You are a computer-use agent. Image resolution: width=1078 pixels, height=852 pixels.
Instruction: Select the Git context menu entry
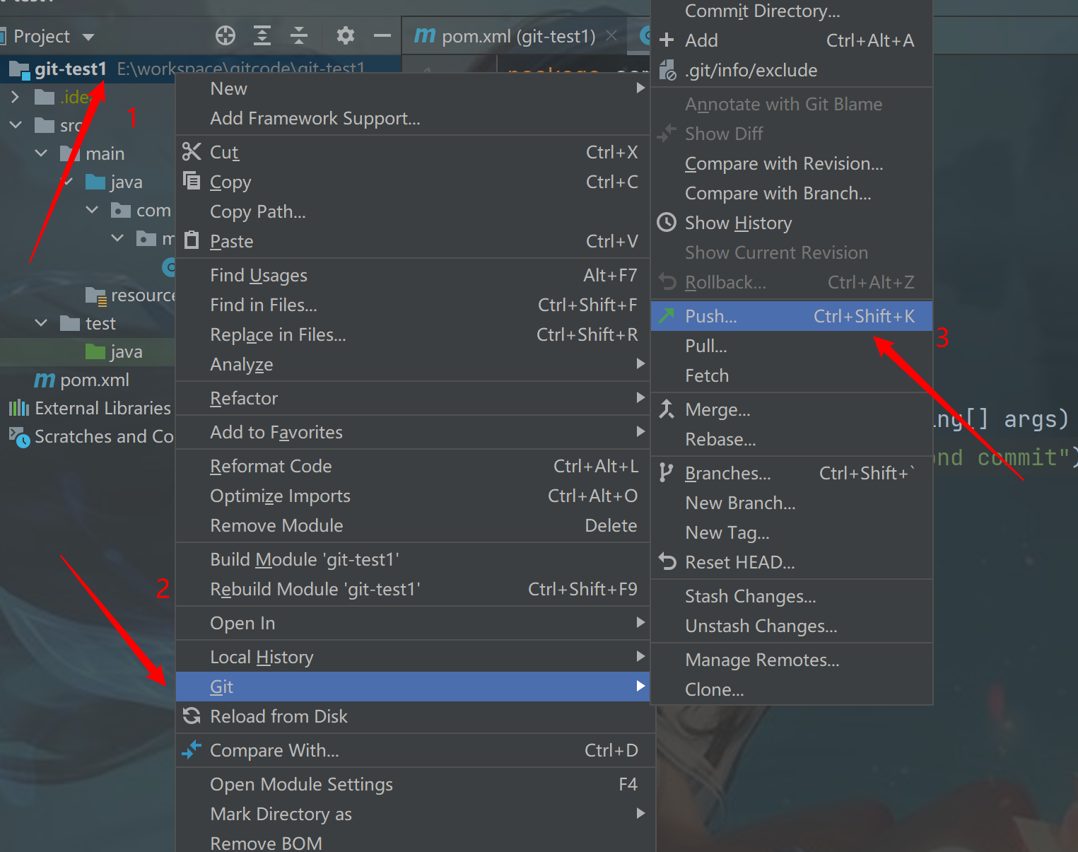413,687
